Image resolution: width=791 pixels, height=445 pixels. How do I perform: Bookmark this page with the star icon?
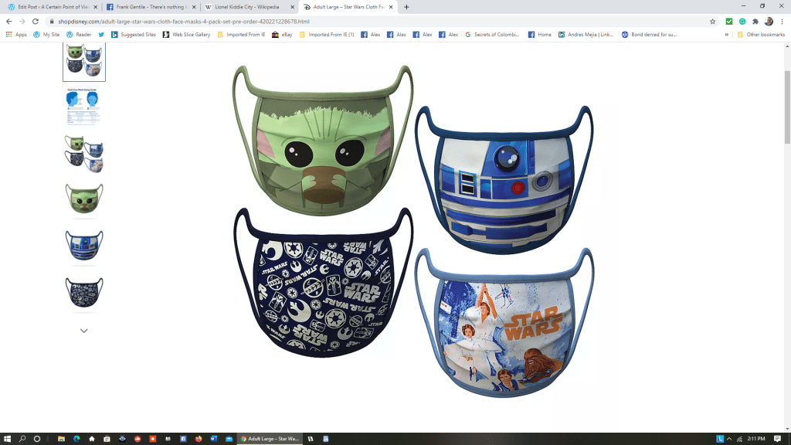(711, 22)
